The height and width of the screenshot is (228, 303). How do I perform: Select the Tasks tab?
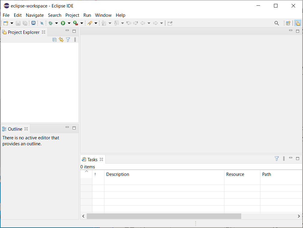click(x=92, y=159)
